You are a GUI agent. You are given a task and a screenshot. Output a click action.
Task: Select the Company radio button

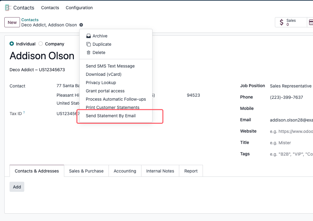41,44
